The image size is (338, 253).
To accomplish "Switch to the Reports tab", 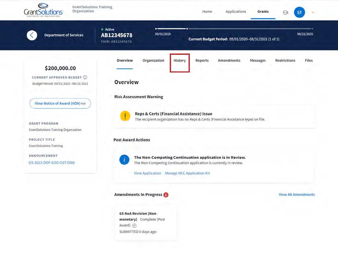I will [202, 61].
